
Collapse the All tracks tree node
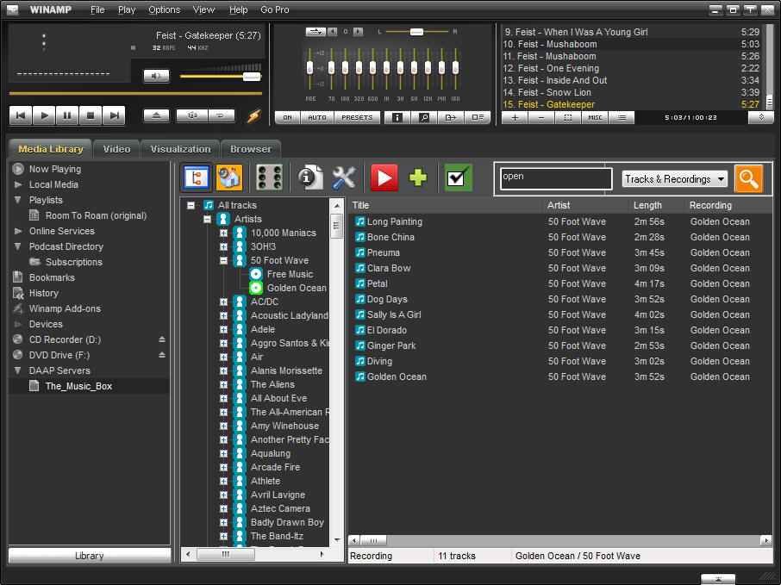(191, 205)
